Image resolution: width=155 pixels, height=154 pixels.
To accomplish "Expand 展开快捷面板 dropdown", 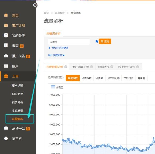I will (56, 55).
